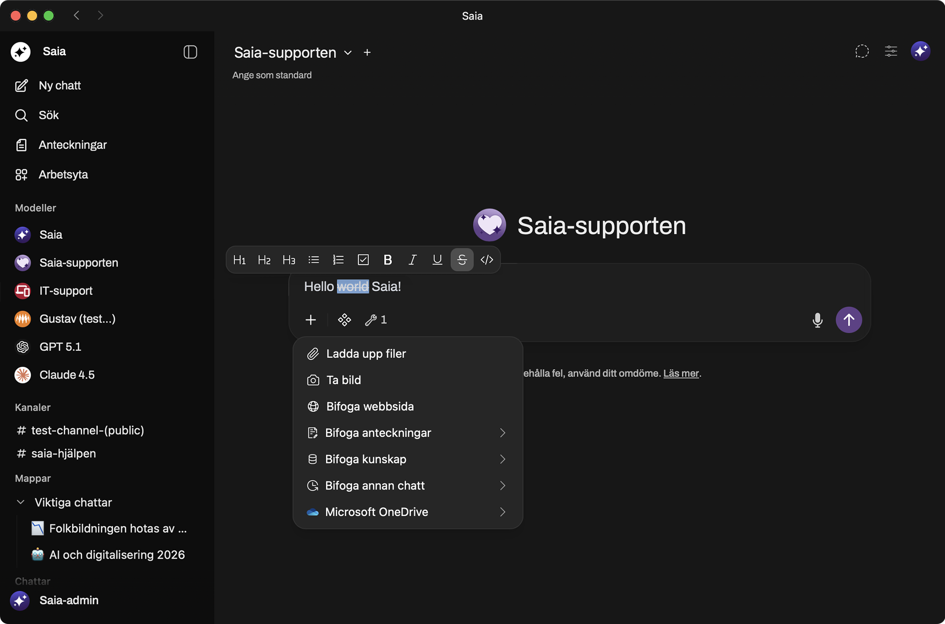Viewport: 945px width, 624px height.
Task: Choose Ladda upp filer menu item
Action: [x=366, y=354]
